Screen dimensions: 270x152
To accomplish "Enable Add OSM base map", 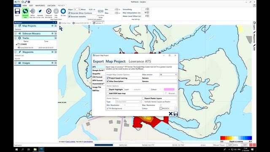I will 108,93.
